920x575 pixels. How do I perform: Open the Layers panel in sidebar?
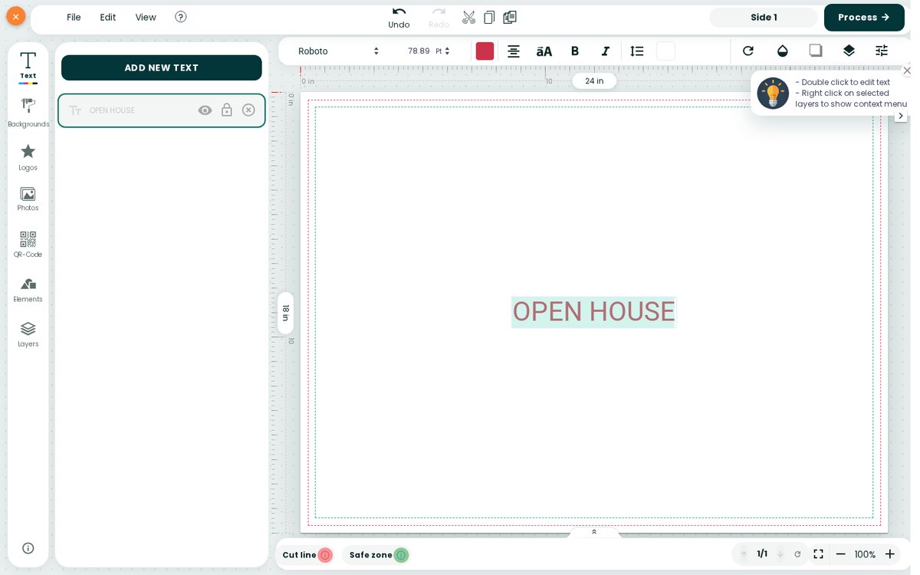point(28,334)
